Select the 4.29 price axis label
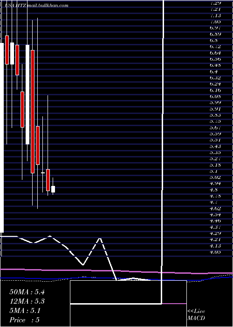233x327 pixels. 215,233
